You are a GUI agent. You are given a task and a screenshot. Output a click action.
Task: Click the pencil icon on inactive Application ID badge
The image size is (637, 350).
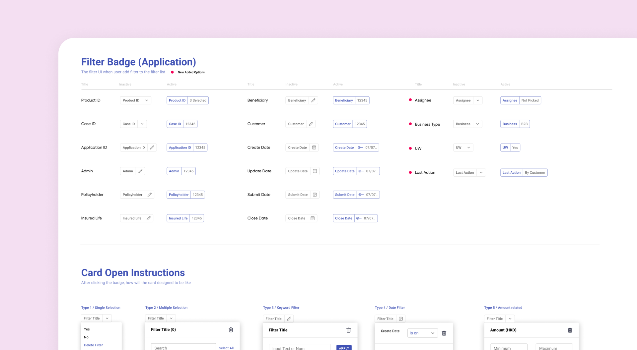click(152, 147)
